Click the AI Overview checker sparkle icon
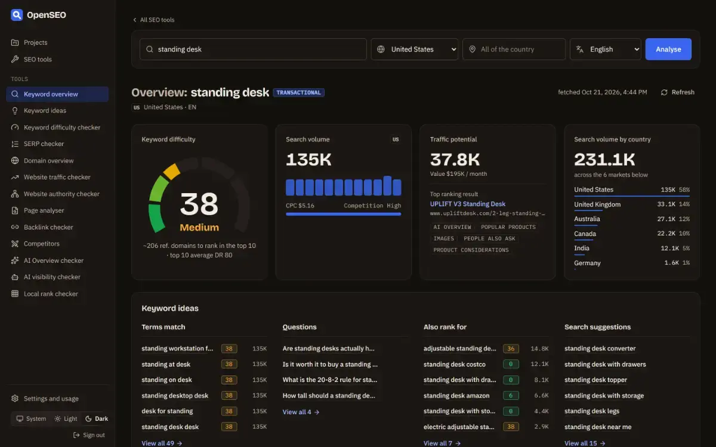716x447 pixels. point(15,260)
